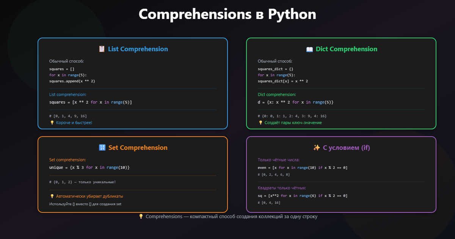
Task: Click the text Автоматически убирает дубликаты
Action: click(x=89, y=196)
